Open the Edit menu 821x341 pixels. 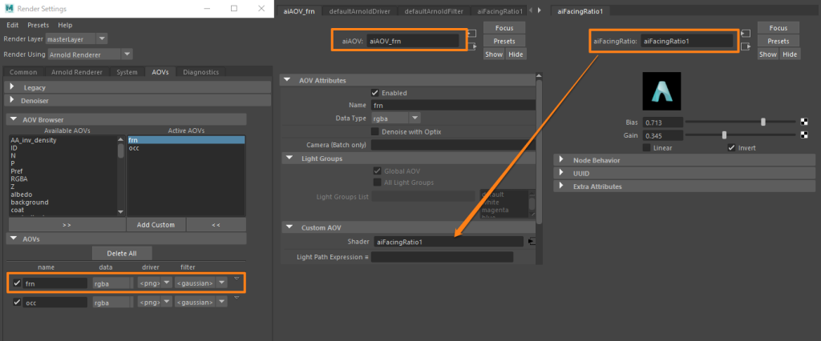click(13, 25)
